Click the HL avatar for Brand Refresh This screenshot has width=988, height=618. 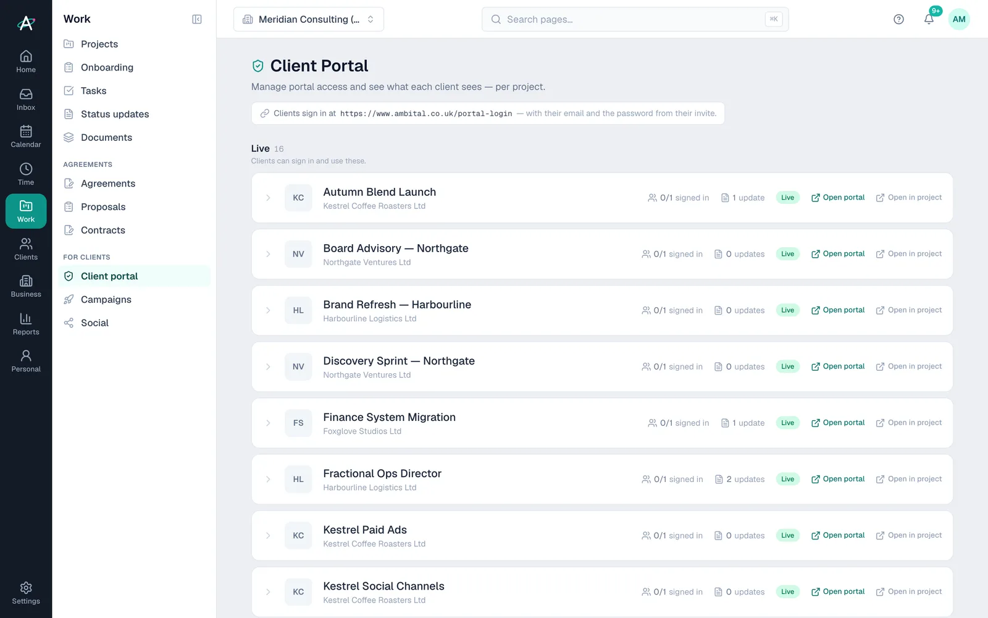point(298,310)
